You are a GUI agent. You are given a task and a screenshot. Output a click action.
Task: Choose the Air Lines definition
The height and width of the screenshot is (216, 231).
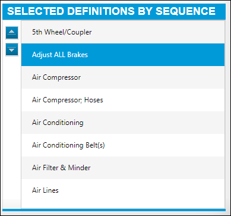(x=123, y=190)
